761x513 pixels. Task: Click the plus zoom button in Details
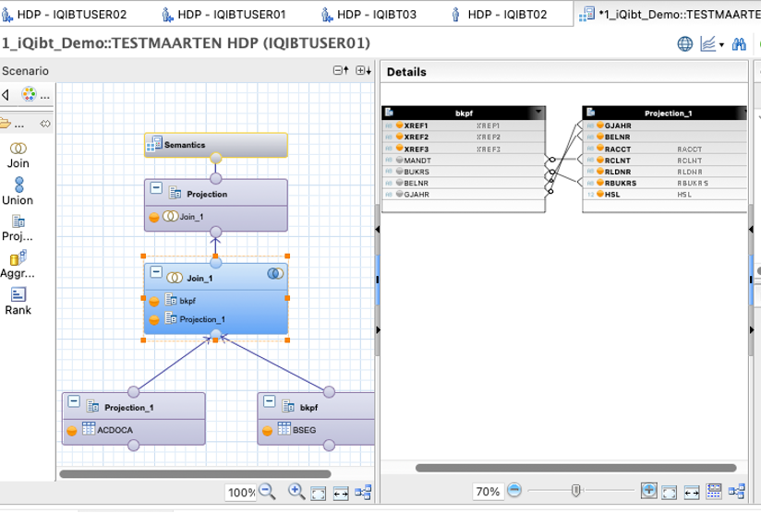coord(649,490)
